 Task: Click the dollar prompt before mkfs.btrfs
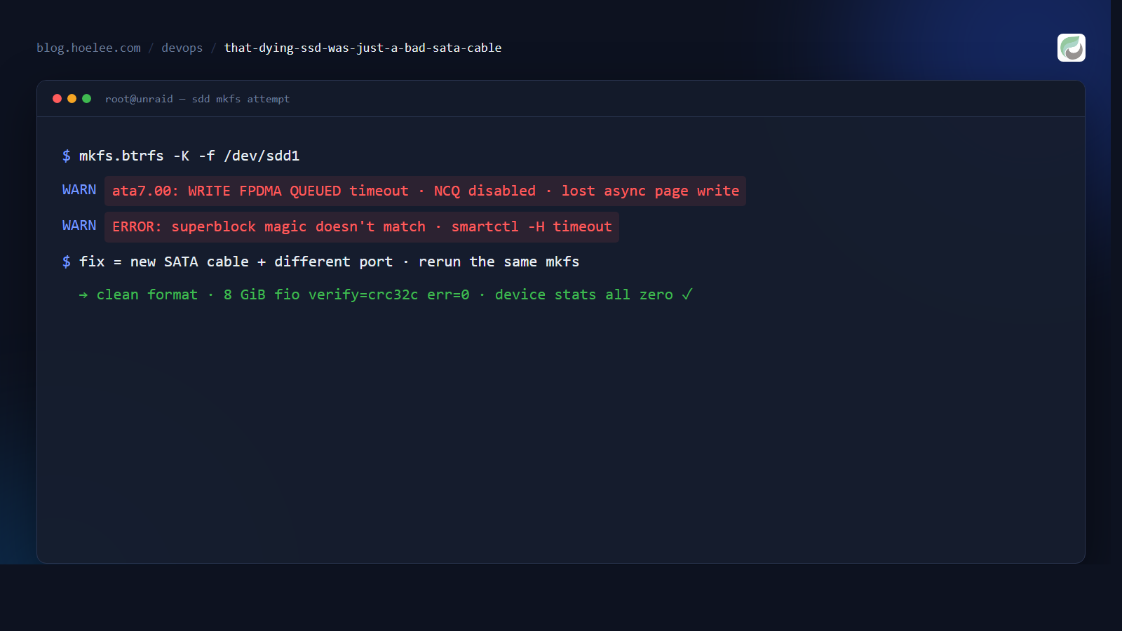(x=66, y=156)
